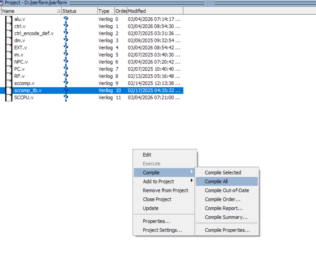Click the ctrl.v file icon

click(x=9, y=26)
